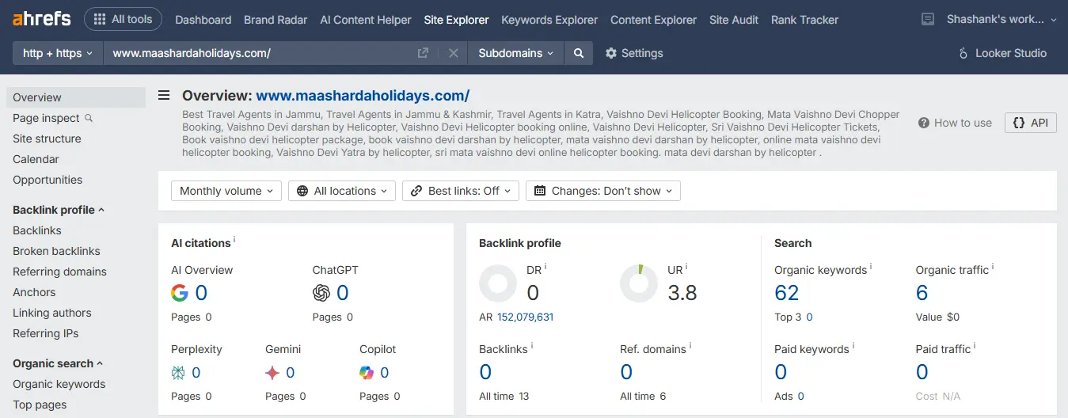The image size is (1068, 418).
Task: Collapse Backlink profile sidebar section
Action: tap(59, 210)
